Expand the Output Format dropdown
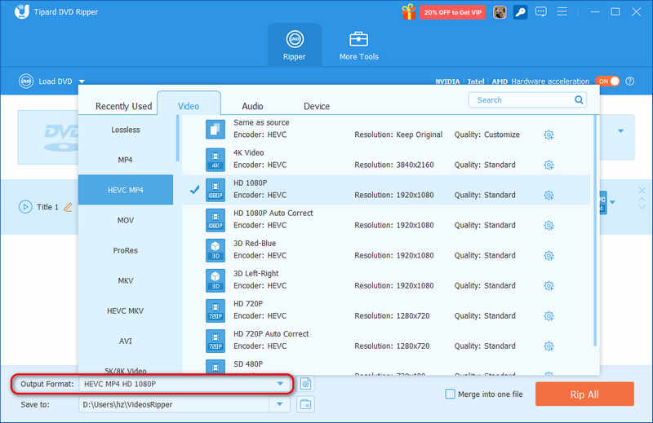The width and height of the screenshot is (653, 423). tap(280, 384)
